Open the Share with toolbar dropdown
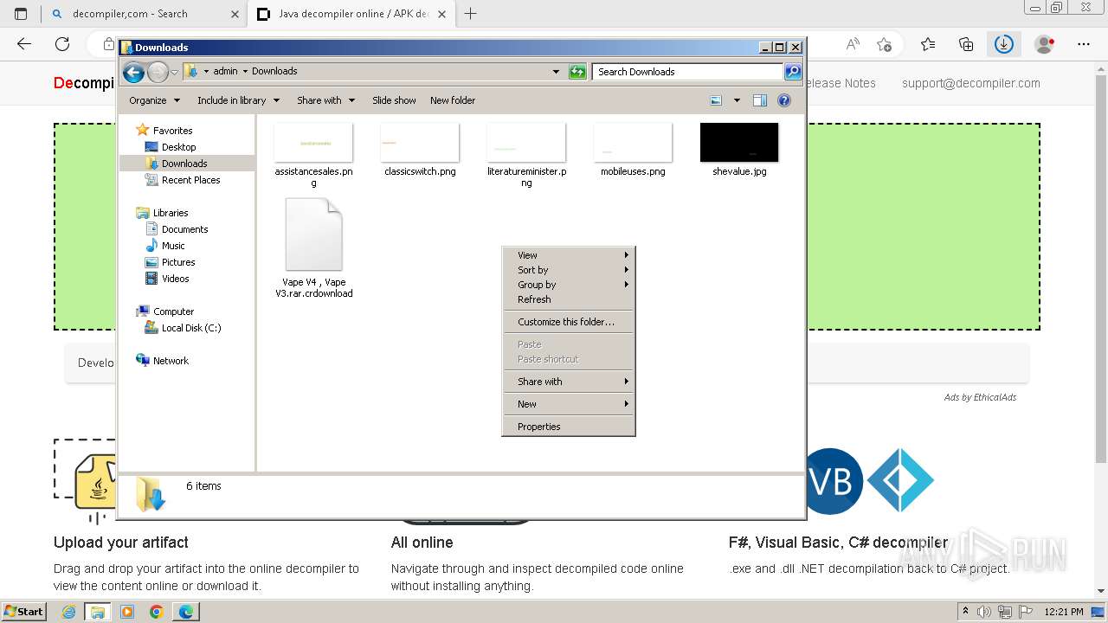Screen dimensions: 1108x623 coord(325,100)
